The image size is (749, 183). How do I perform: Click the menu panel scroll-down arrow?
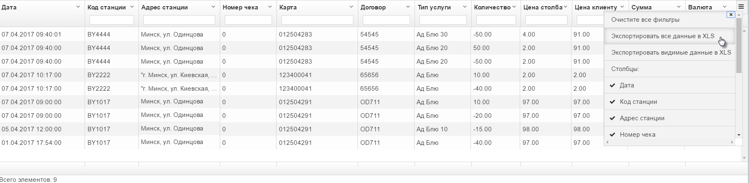coord(739,135)
